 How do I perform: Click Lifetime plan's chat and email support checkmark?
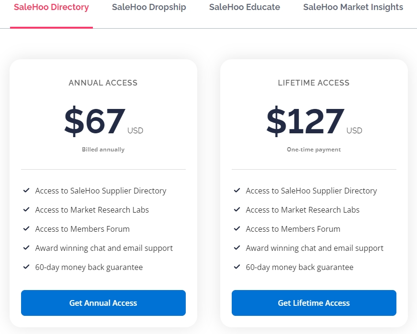click(x=237, y=248)
